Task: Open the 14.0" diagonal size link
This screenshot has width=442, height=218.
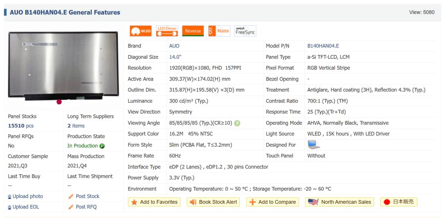Action: (x=175, y=57)
